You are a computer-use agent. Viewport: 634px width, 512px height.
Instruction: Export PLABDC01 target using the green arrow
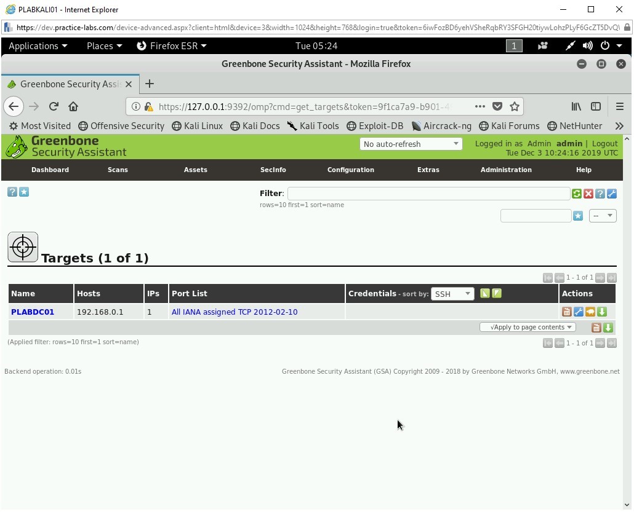tap(602, 312)
